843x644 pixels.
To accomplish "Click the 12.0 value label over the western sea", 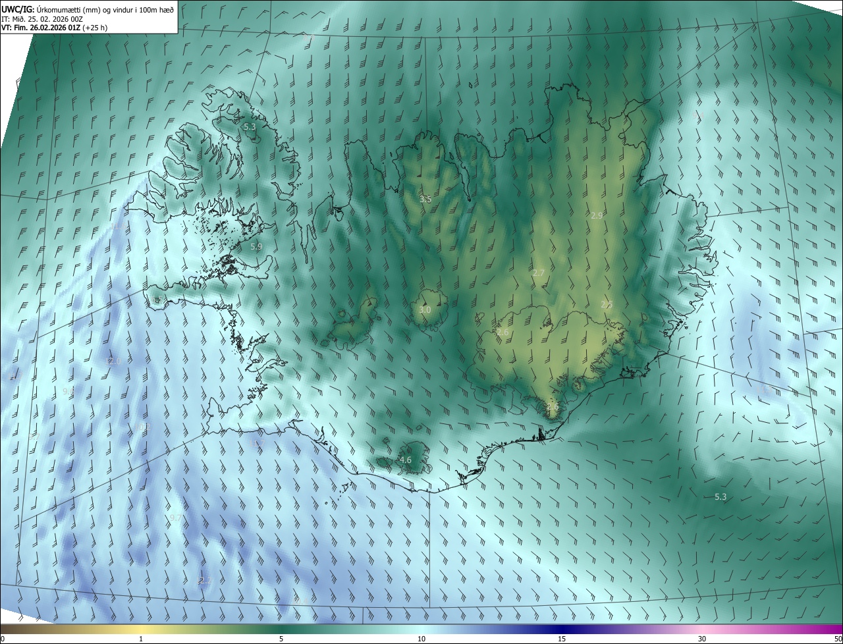I will click(x=113, y=362).
